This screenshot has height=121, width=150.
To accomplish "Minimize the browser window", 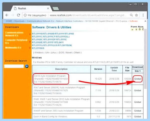I will point(130,4).
